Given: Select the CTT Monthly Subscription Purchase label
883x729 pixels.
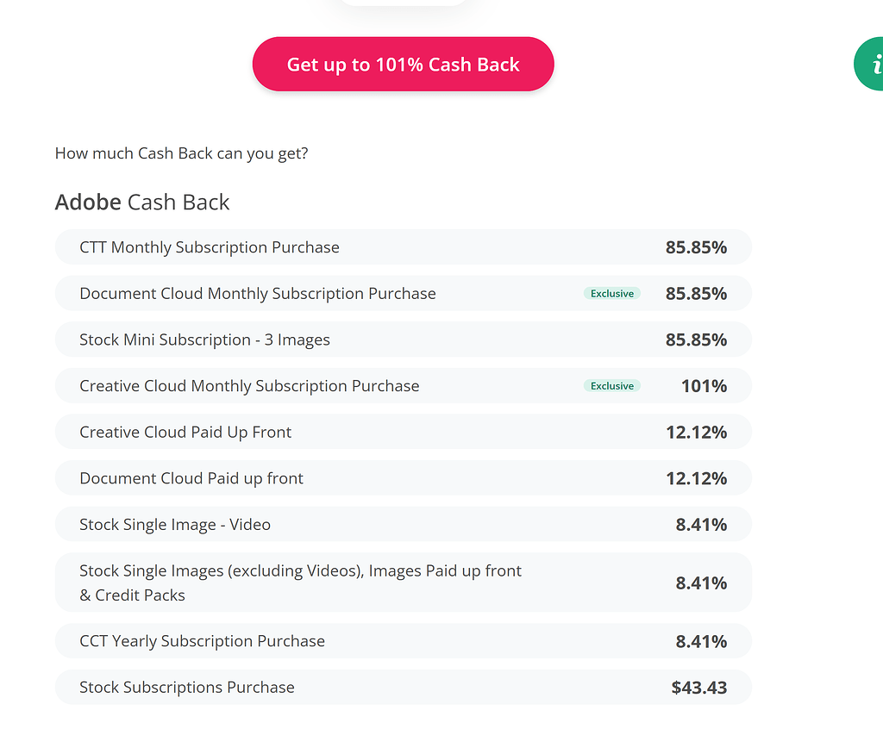Looking at the screenshot, I should 210,247.
